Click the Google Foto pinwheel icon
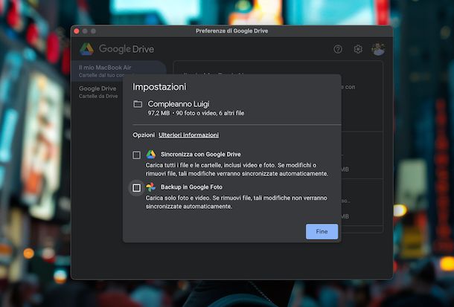 point(151,187)
